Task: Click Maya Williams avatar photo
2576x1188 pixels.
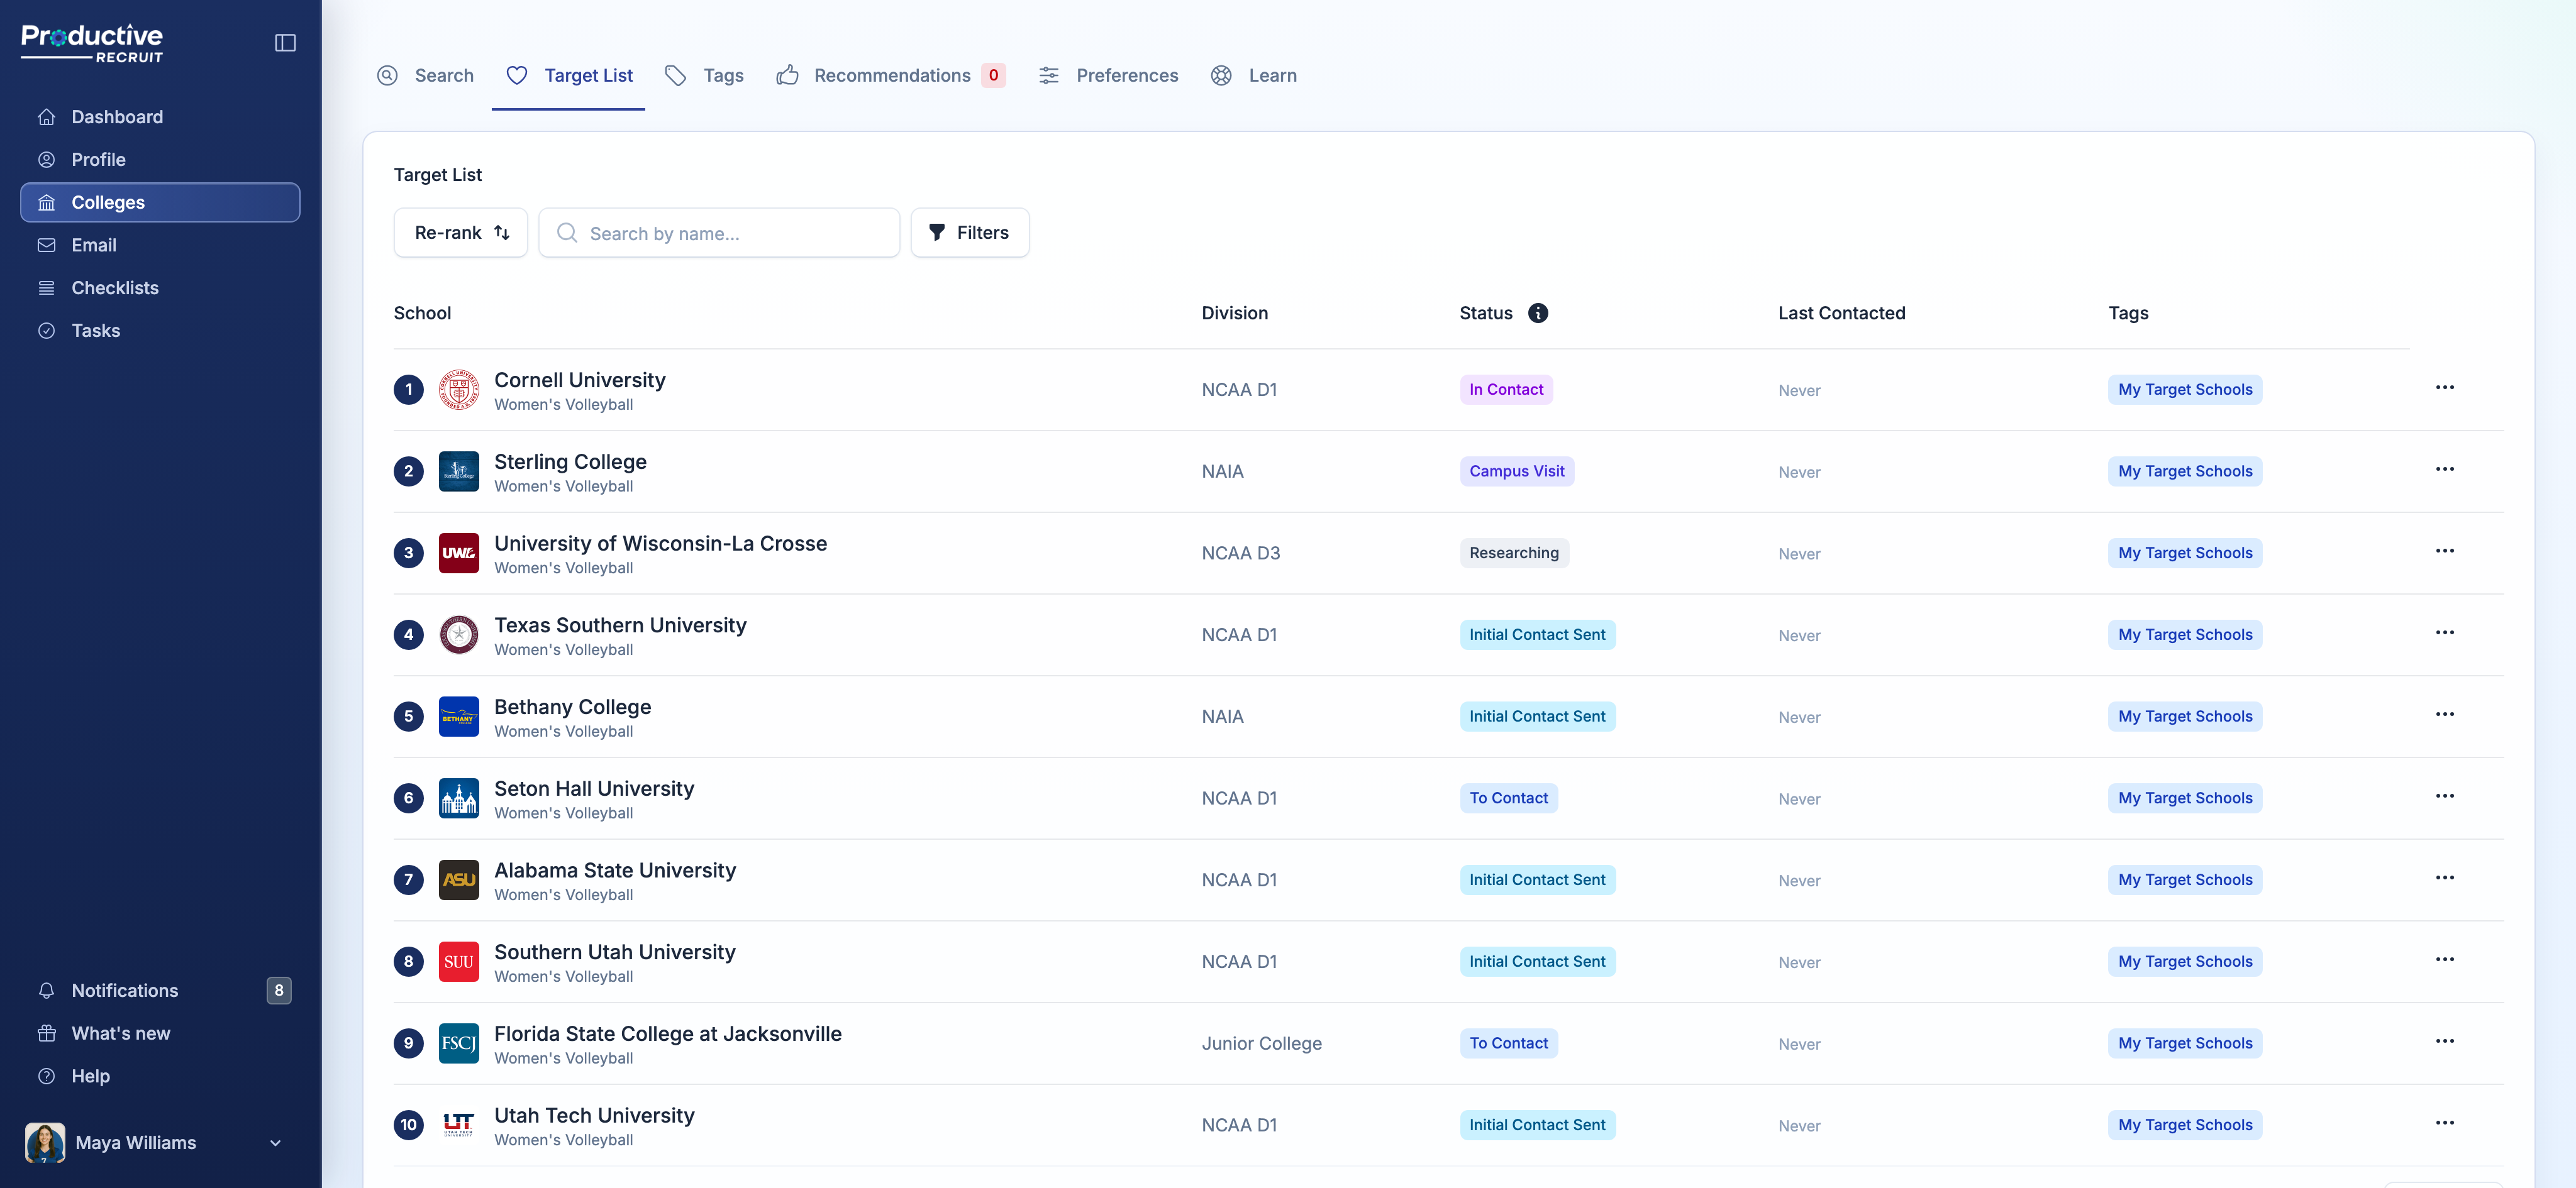Action: (45, 1142)
